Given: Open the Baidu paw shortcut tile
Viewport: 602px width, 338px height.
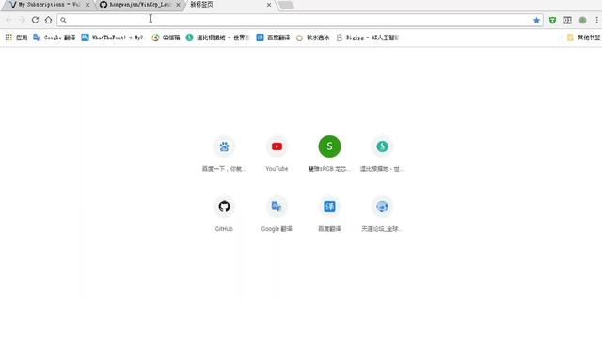Looking at the screenshot, I should [x=224, y=154].
